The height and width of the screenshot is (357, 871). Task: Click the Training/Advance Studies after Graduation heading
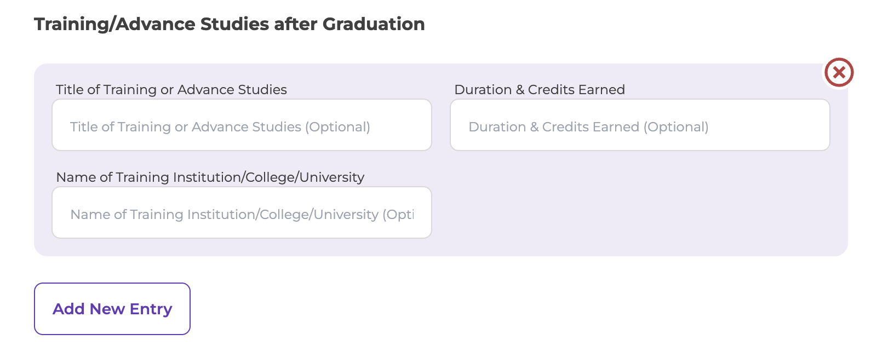coord(230,24)
